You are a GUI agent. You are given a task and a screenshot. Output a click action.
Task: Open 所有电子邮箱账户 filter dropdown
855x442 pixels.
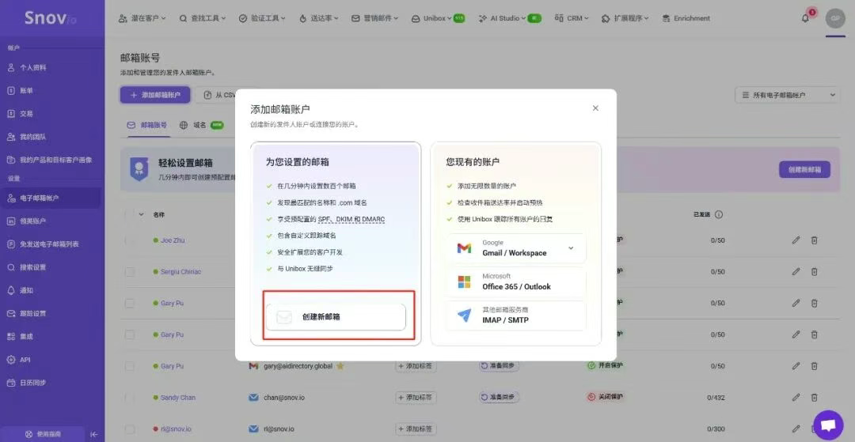point(788,95)
